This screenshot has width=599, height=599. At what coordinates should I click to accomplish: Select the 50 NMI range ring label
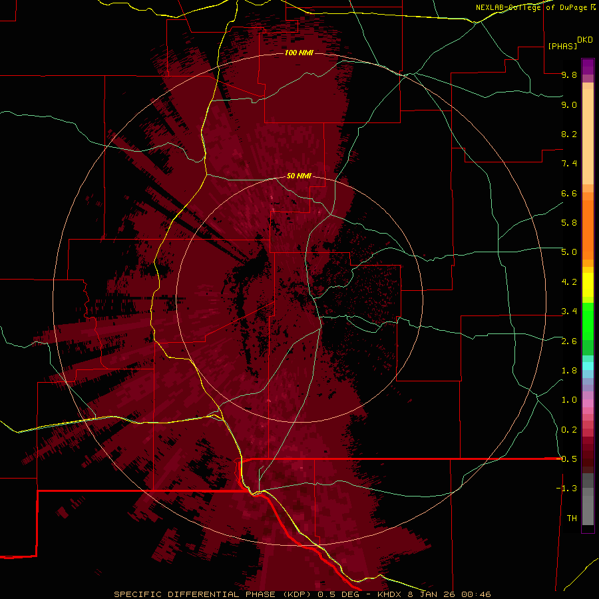(x=299, y=176)
